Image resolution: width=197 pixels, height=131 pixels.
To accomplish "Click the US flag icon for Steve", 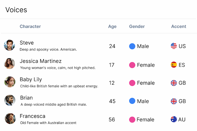I will pos(174,46).
